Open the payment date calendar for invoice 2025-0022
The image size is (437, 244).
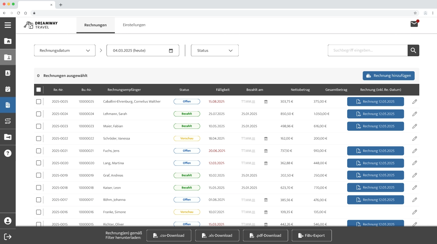click(266, 138)
